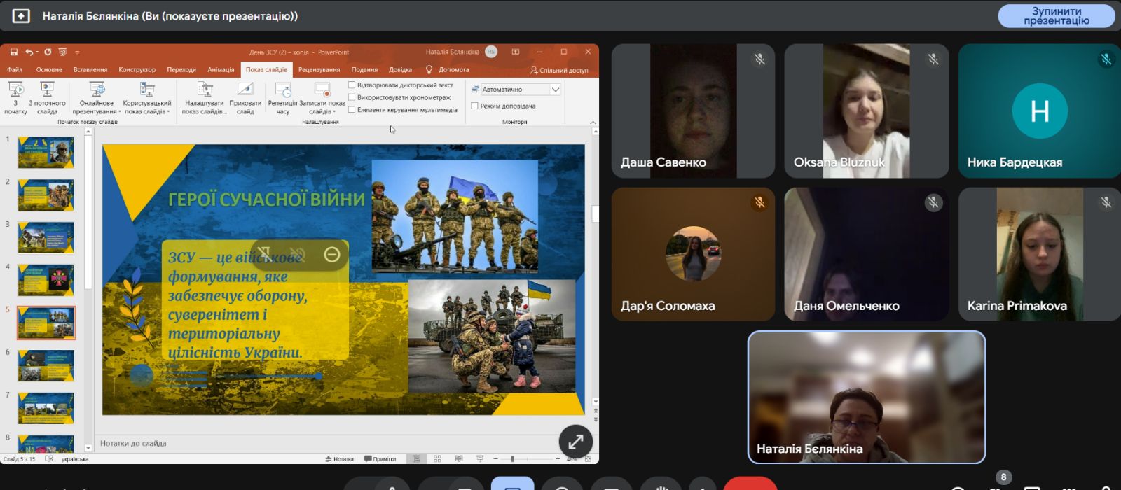
Task: Check the 'Режим доповідача' checkbox
Action: coord(475,106)
